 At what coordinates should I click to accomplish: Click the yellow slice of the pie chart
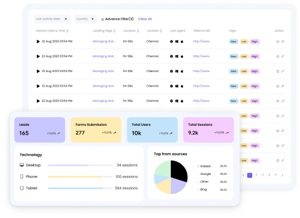165,186
